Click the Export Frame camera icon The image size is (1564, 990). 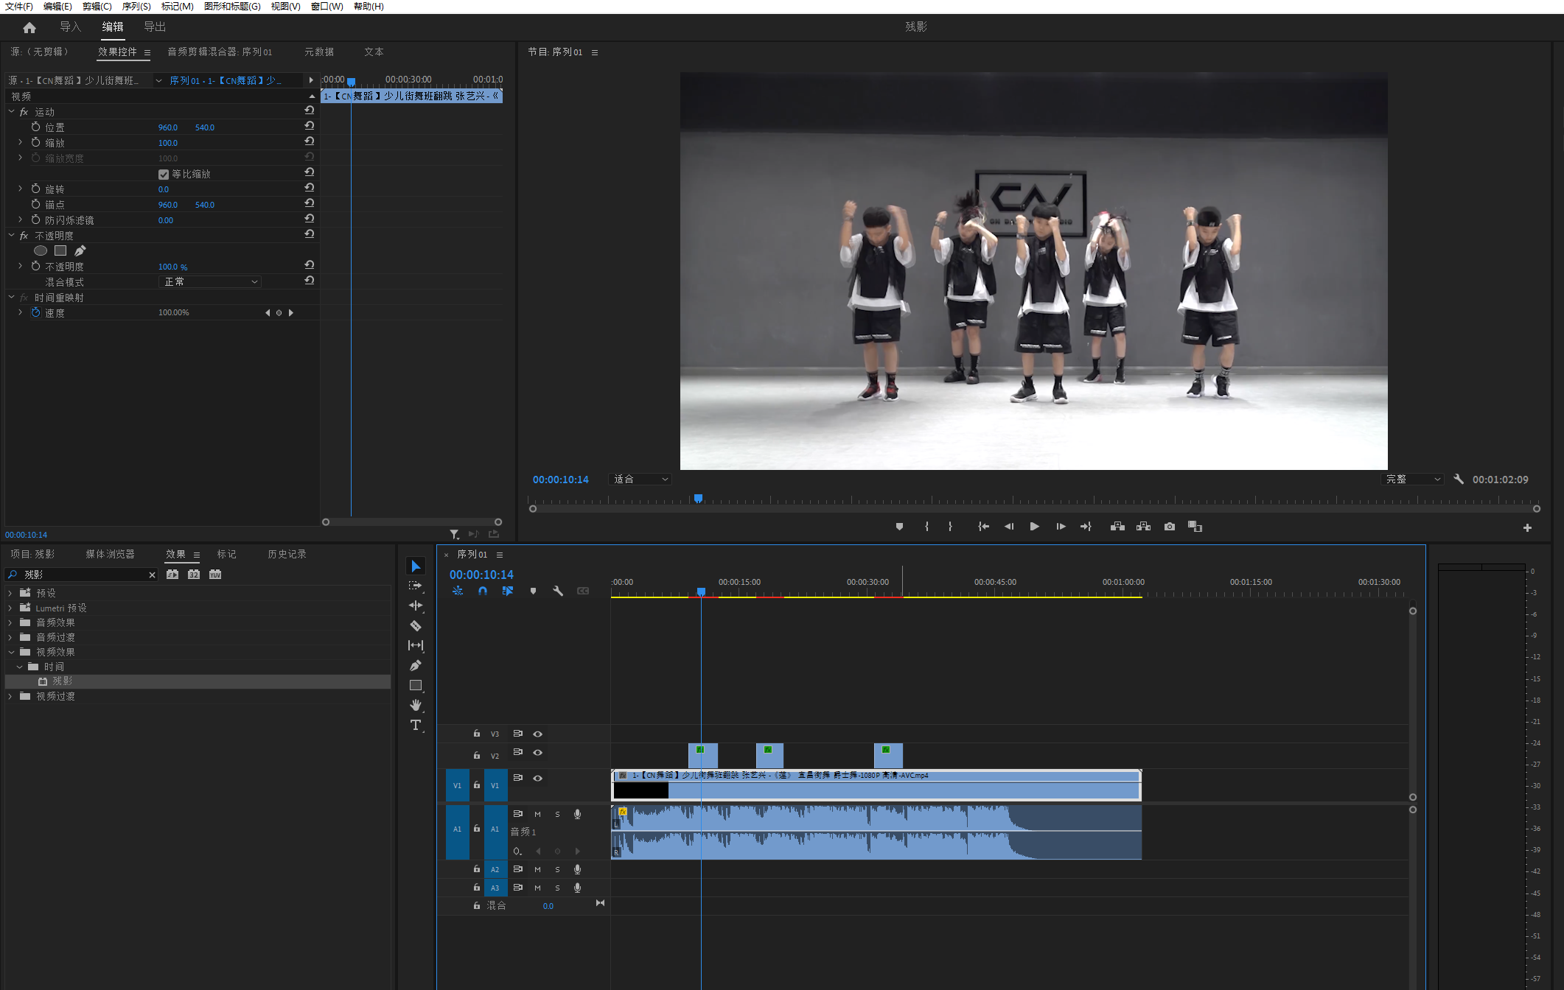1169,527
